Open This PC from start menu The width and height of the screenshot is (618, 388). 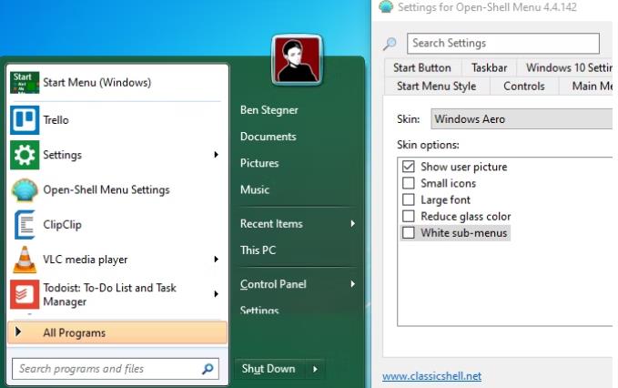pyautogui.click(x=258, y=250)
